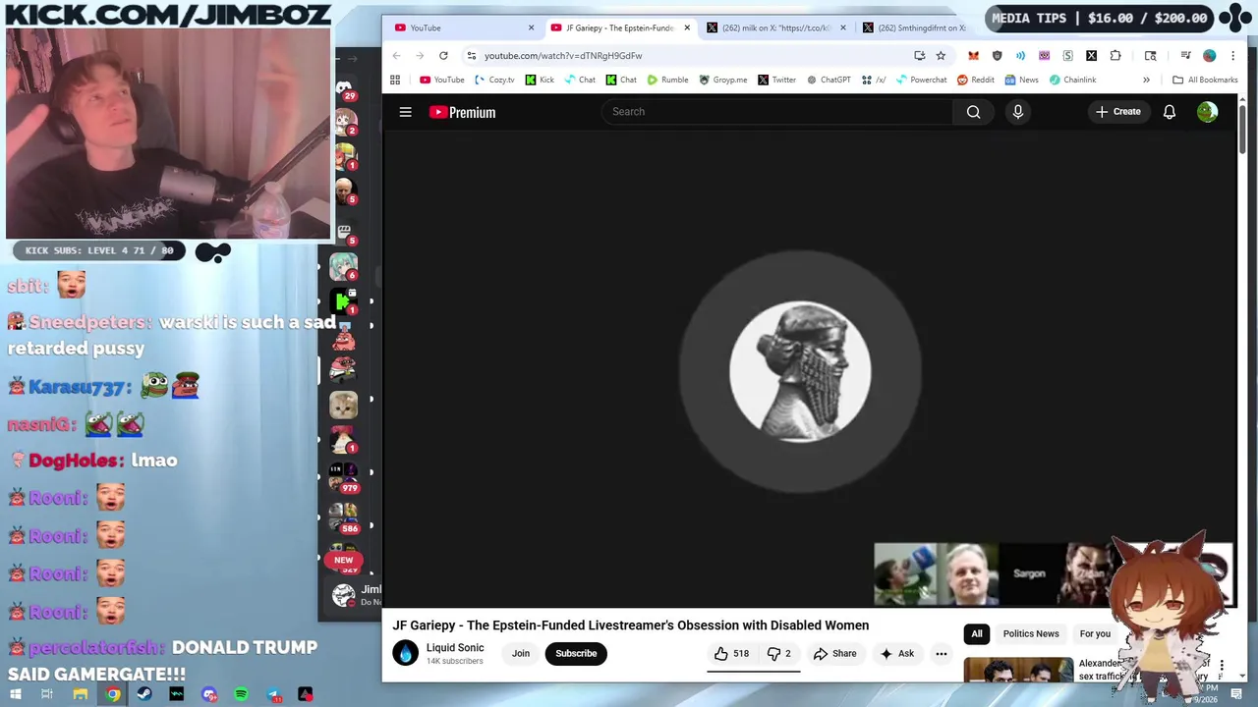Open Spotify from the taskbar
1258x707 pixels.
(x=241, y=695)
